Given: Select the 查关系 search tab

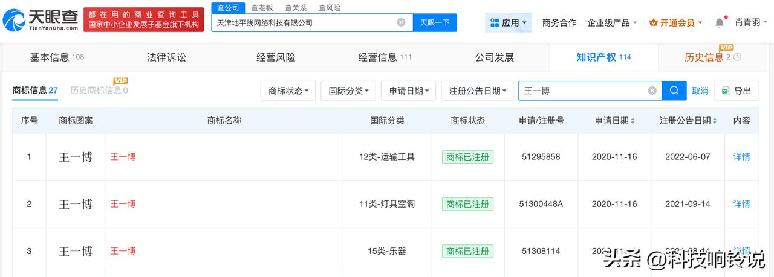Looking at the screenshot, I should [295, 7].
